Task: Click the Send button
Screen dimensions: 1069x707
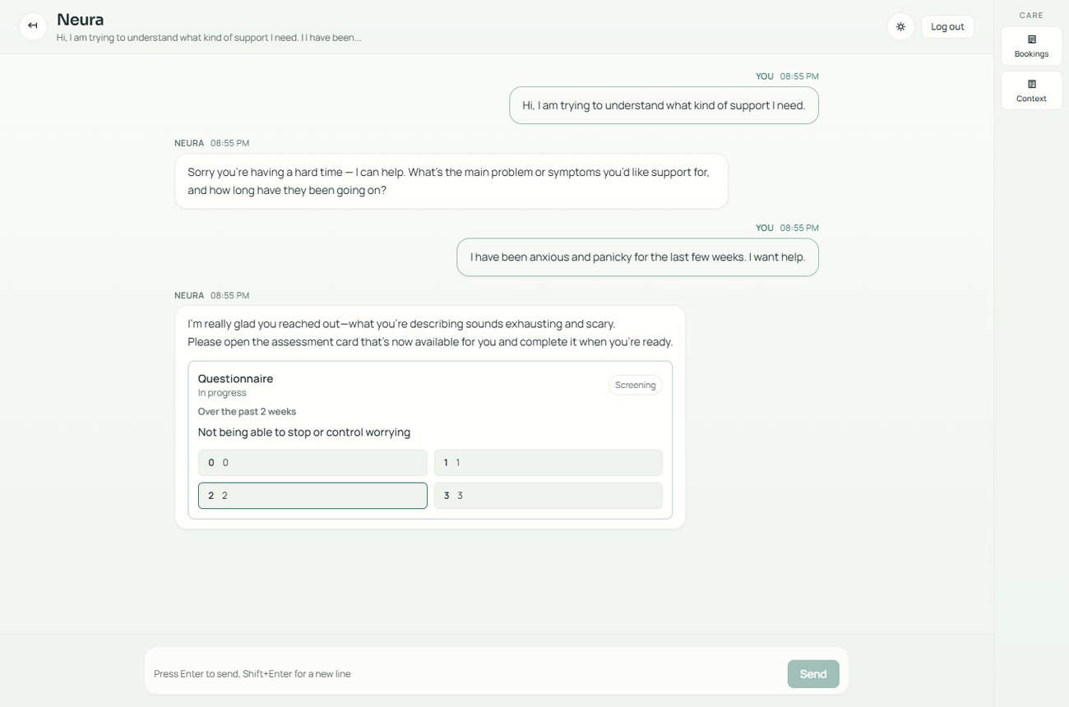Action: tap(813, 674)
